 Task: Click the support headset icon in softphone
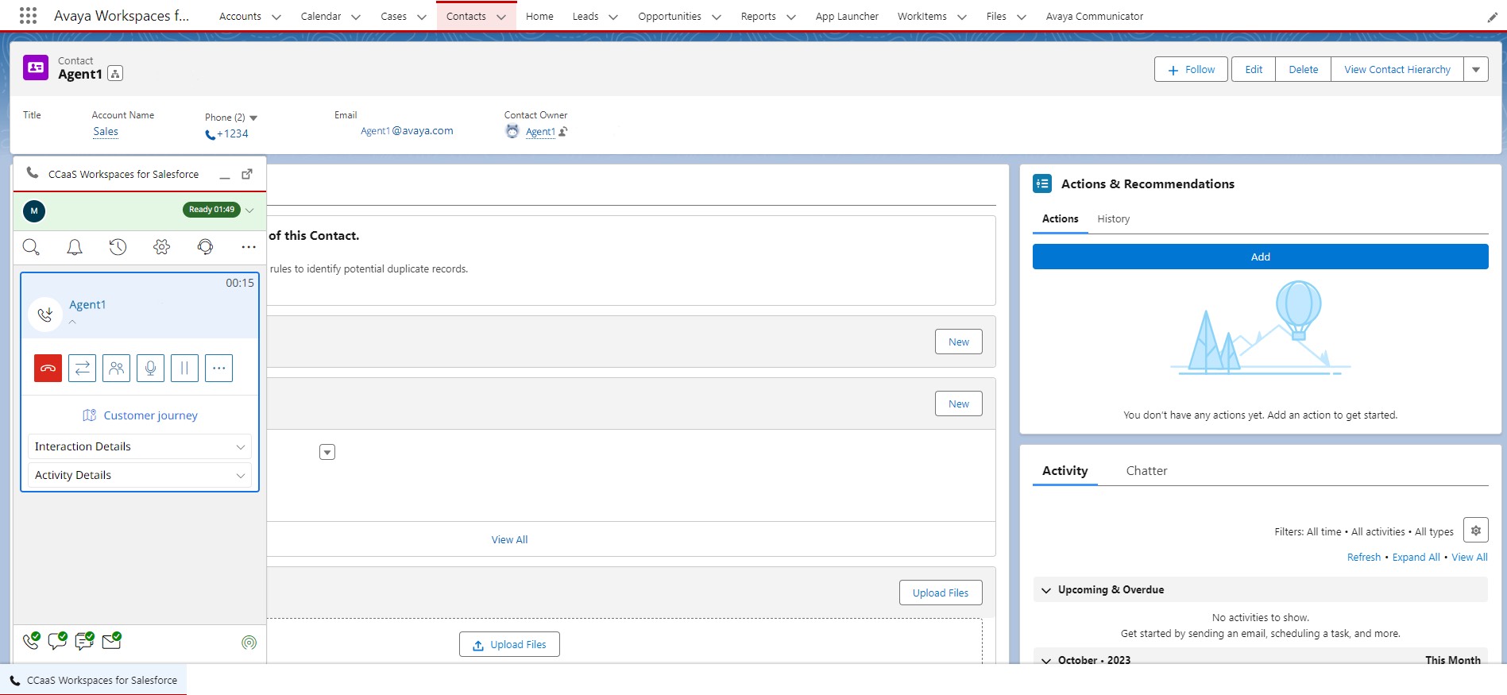[x=205, y=247]
